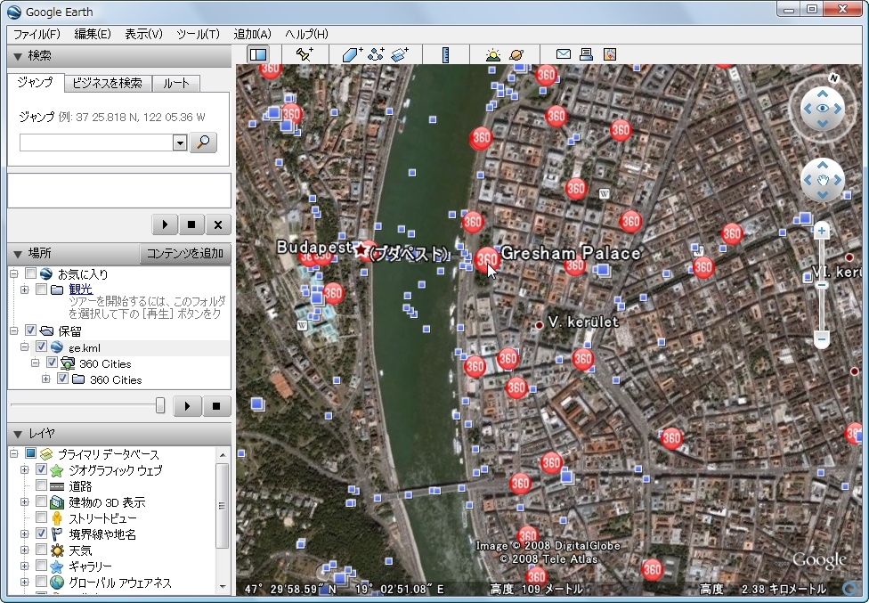Collapse the レイヤ panel
The height and width of the screenshot is (603, 869).
pyautogui.click(x=18, y=434)
